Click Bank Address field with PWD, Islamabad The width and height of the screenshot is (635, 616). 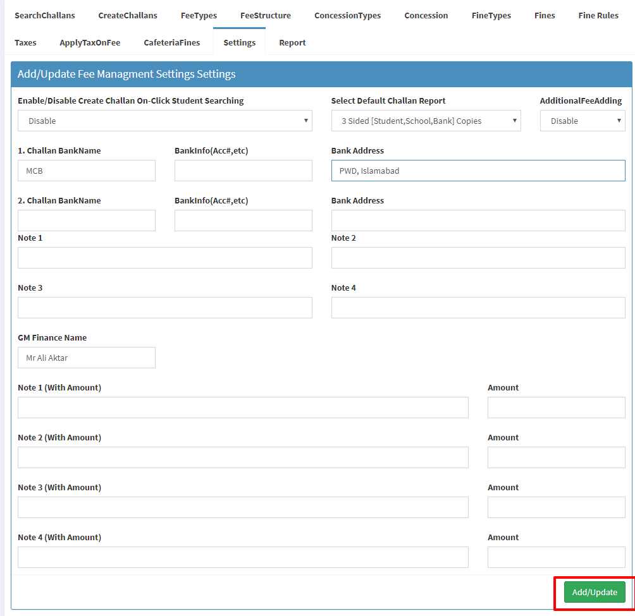tap(478, 171)
